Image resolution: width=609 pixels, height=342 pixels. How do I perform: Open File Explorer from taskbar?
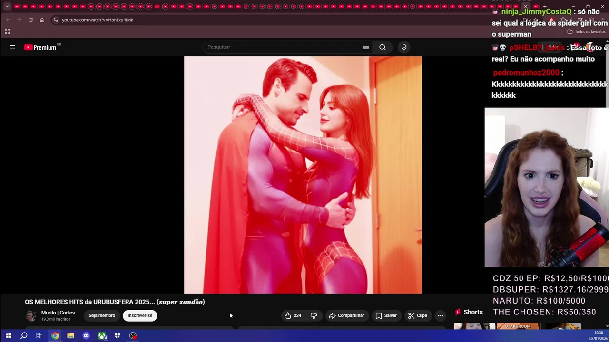tap(70, 336)
